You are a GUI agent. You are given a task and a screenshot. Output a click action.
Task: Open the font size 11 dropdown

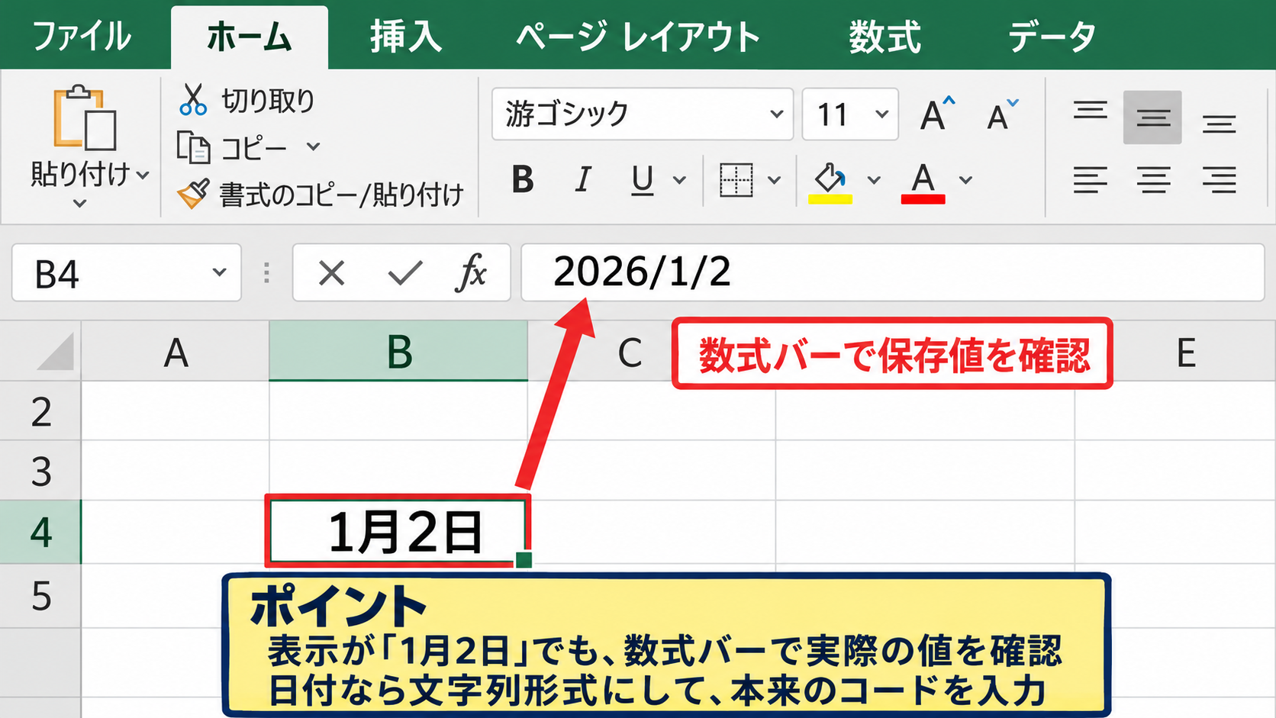tap(881, 114)
